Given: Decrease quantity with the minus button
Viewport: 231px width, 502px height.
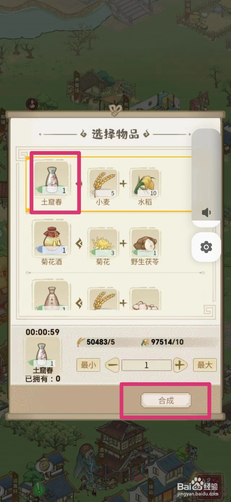Looking at the screenshot, I should tap(113, 365).
